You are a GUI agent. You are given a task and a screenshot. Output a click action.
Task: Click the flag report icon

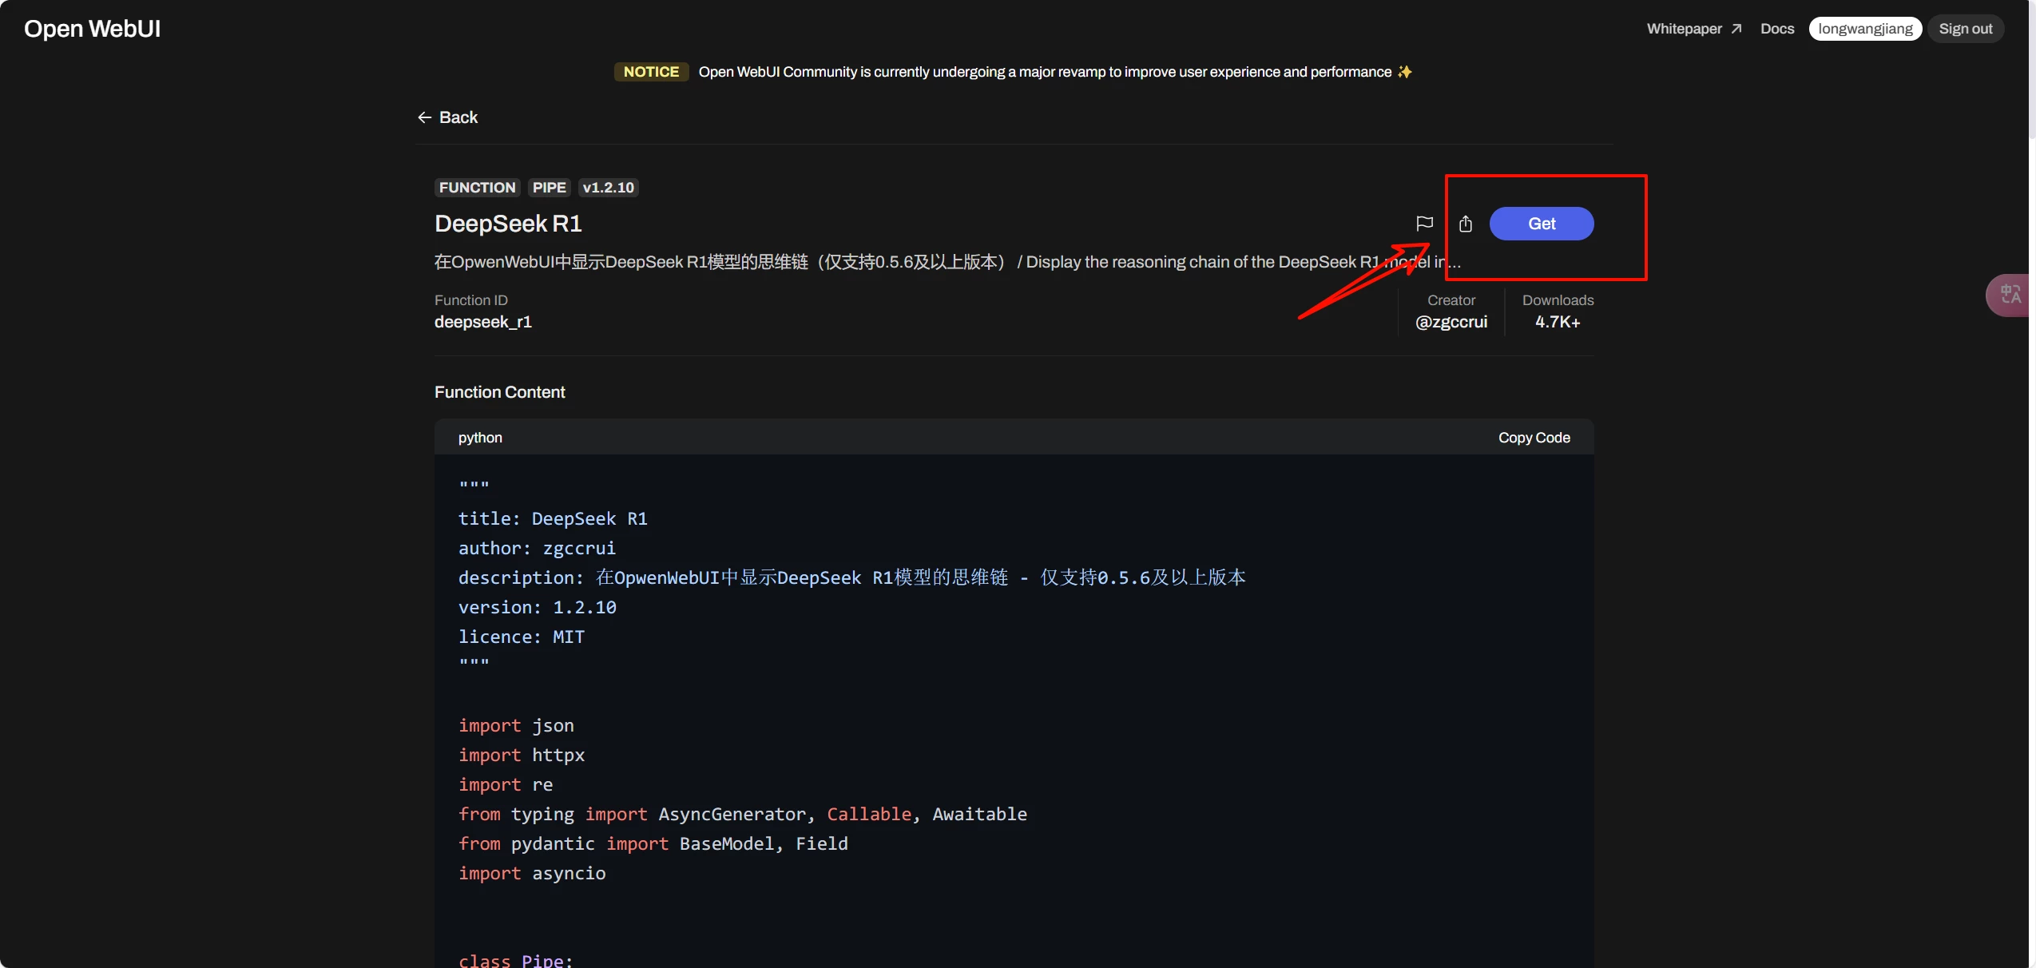[1424, 224]
